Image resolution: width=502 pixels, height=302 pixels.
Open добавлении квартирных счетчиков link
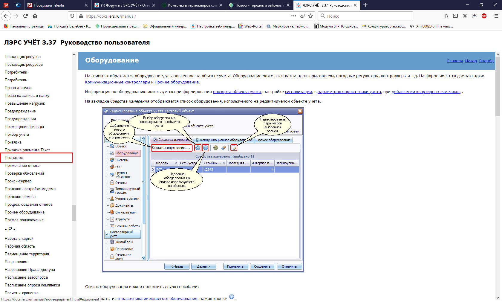click(x=426, y=91)
